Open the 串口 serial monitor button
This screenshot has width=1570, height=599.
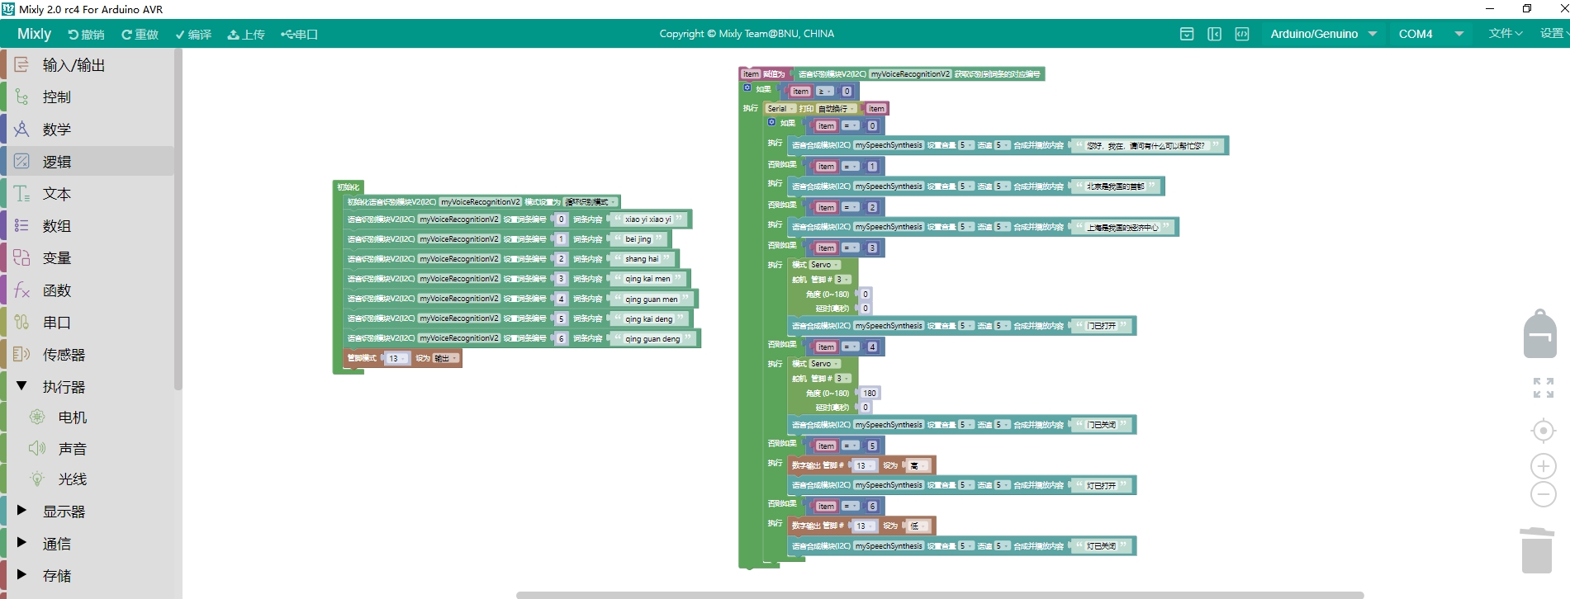[299, 34]
